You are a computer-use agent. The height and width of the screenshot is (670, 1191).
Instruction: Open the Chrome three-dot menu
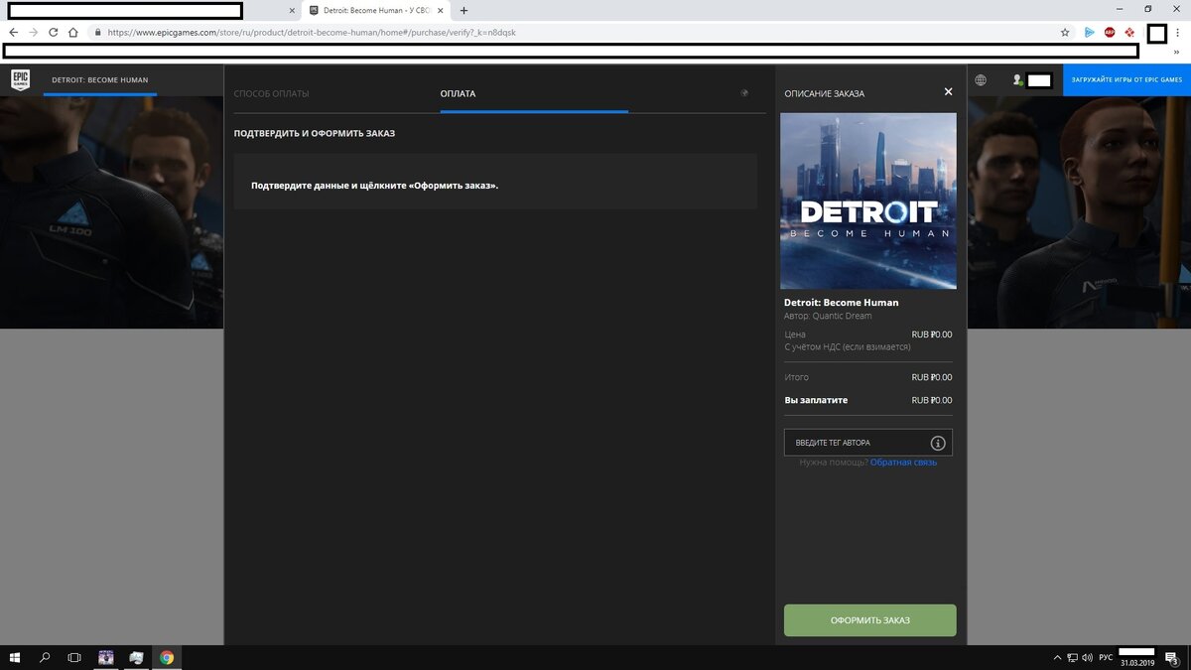pyautogui.click(x=1177, y=32)
